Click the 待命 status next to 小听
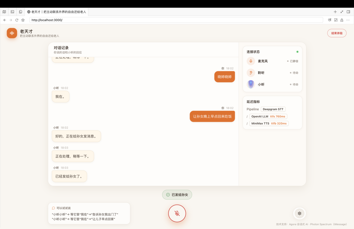Screen dimensions: 354x229 (x=296, y=85)
